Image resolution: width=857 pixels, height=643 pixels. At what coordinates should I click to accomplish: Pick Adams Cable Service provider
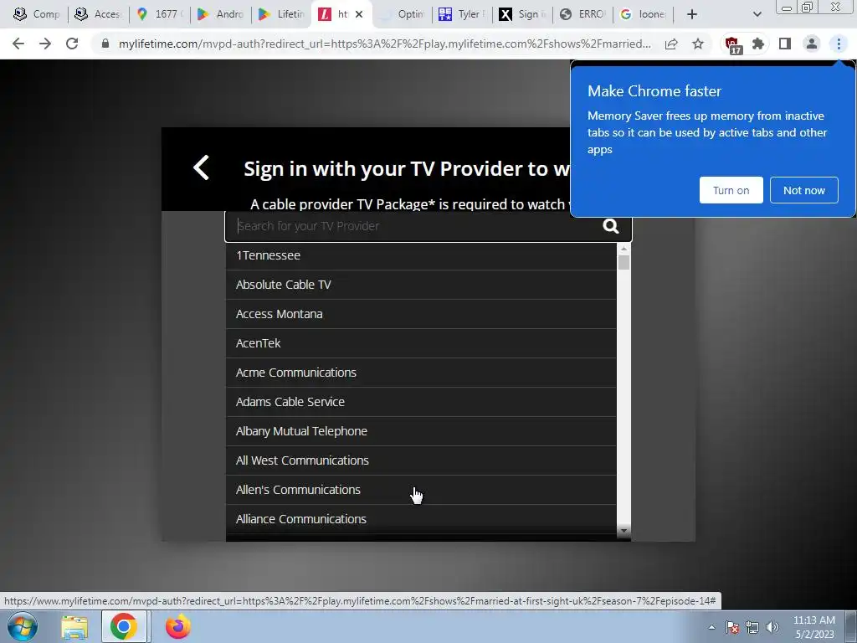(x=421, y=401)
